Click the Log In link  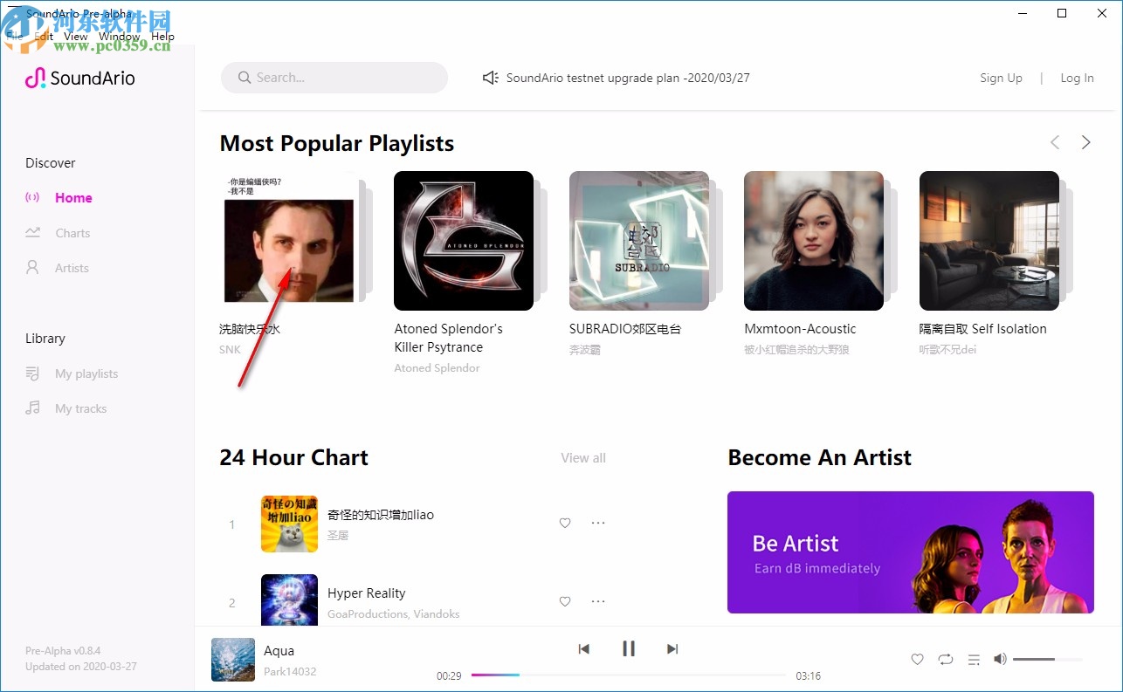[x=1077, y=78]
